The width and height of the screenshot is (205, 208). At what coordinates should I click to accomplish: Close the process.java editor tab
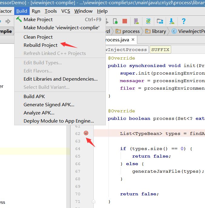coord(133,40)
